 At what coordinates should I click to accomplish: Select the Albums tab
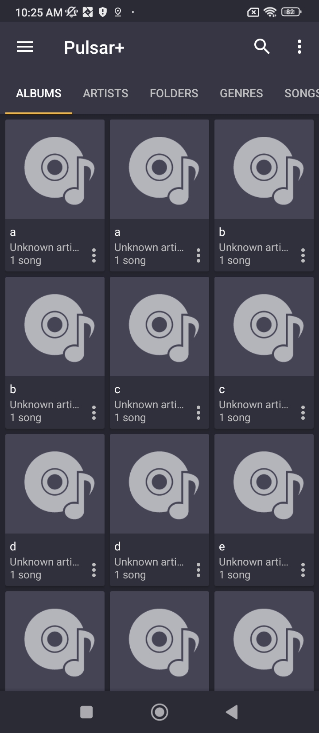39,93
